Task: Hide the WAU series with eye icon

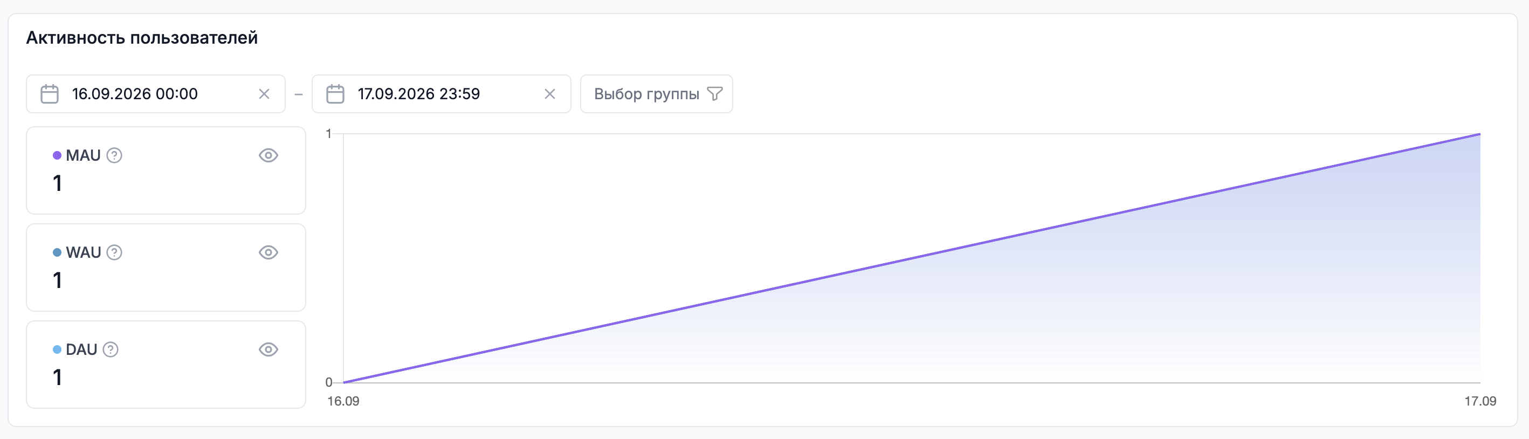Action: tap(268, 252)
